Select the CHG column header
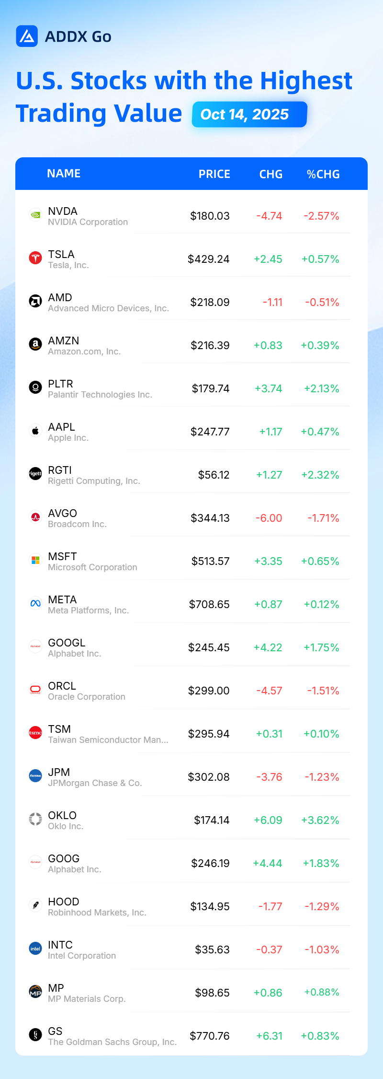The width and height of the screenshot is (383, 1079). 271,174
